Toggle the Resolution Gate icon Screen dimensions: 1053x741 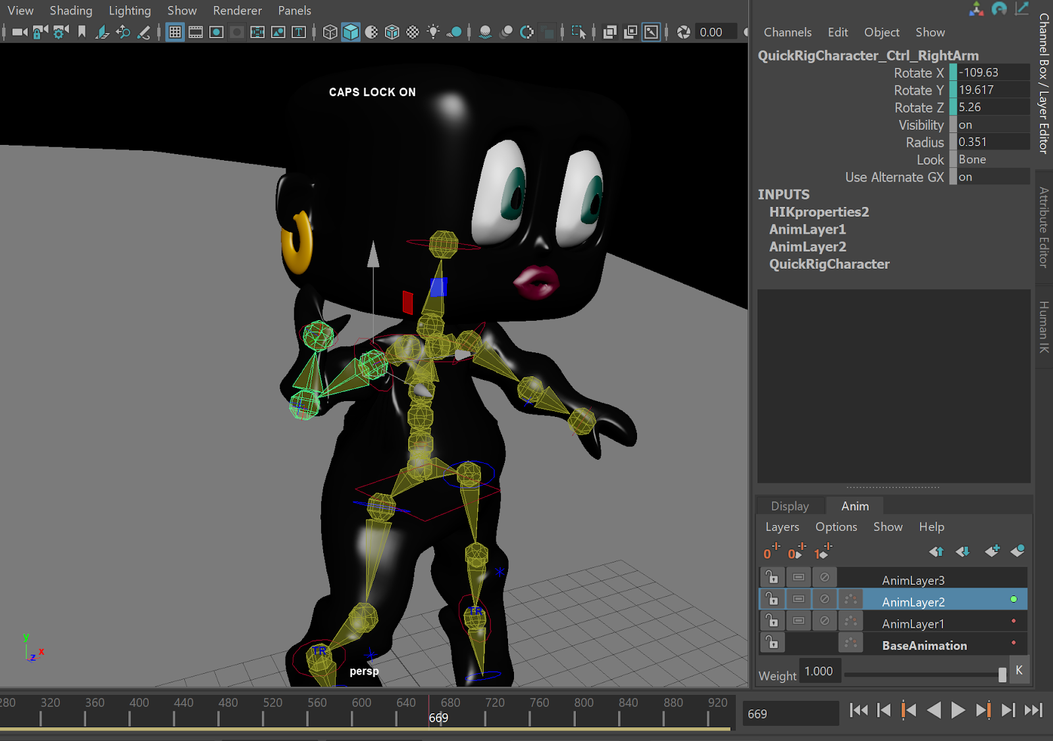(x=216, y=32)
